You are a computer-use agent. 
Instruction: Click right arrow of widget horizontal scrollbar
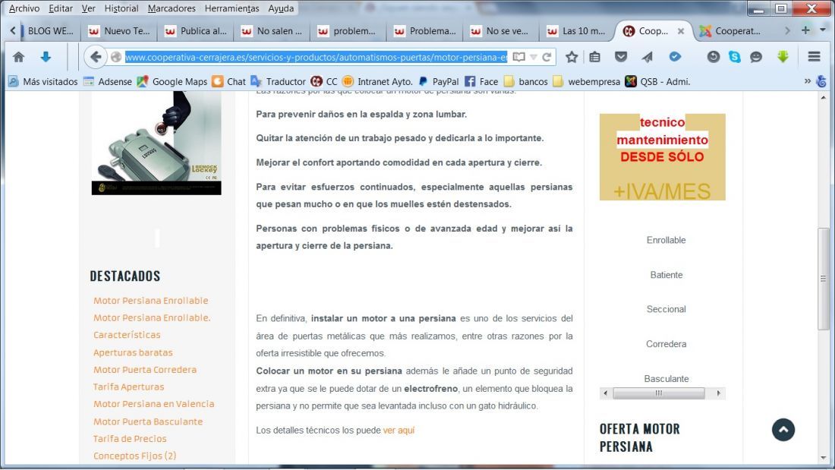(718, 393)
